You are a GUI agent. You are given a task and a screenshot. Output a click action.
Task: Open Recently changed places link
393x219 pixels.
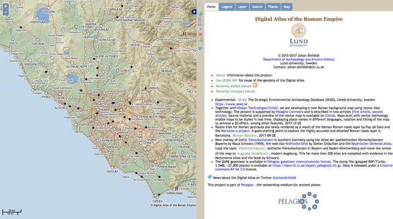[235, 92]
